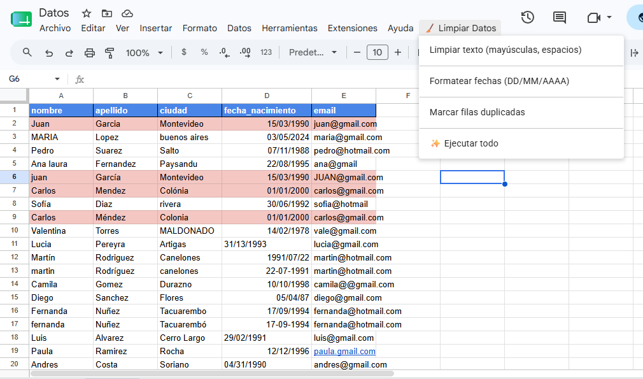The height and width of the screenshot is (379, 643).
Task: Apply currency format
Action: [184, 52]
